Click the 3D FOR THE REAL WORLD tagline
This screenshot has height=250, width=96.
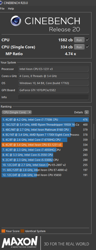tap(66, 244)
